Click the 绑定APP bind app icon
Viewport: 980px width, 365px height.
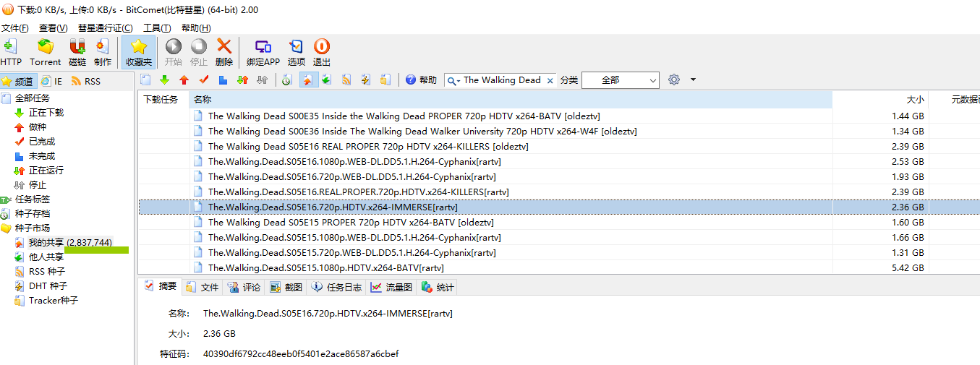[263, 53]
